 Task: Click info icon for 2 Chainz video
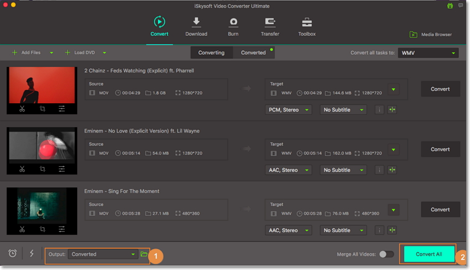pyautogui.click(x=379, y=110)
